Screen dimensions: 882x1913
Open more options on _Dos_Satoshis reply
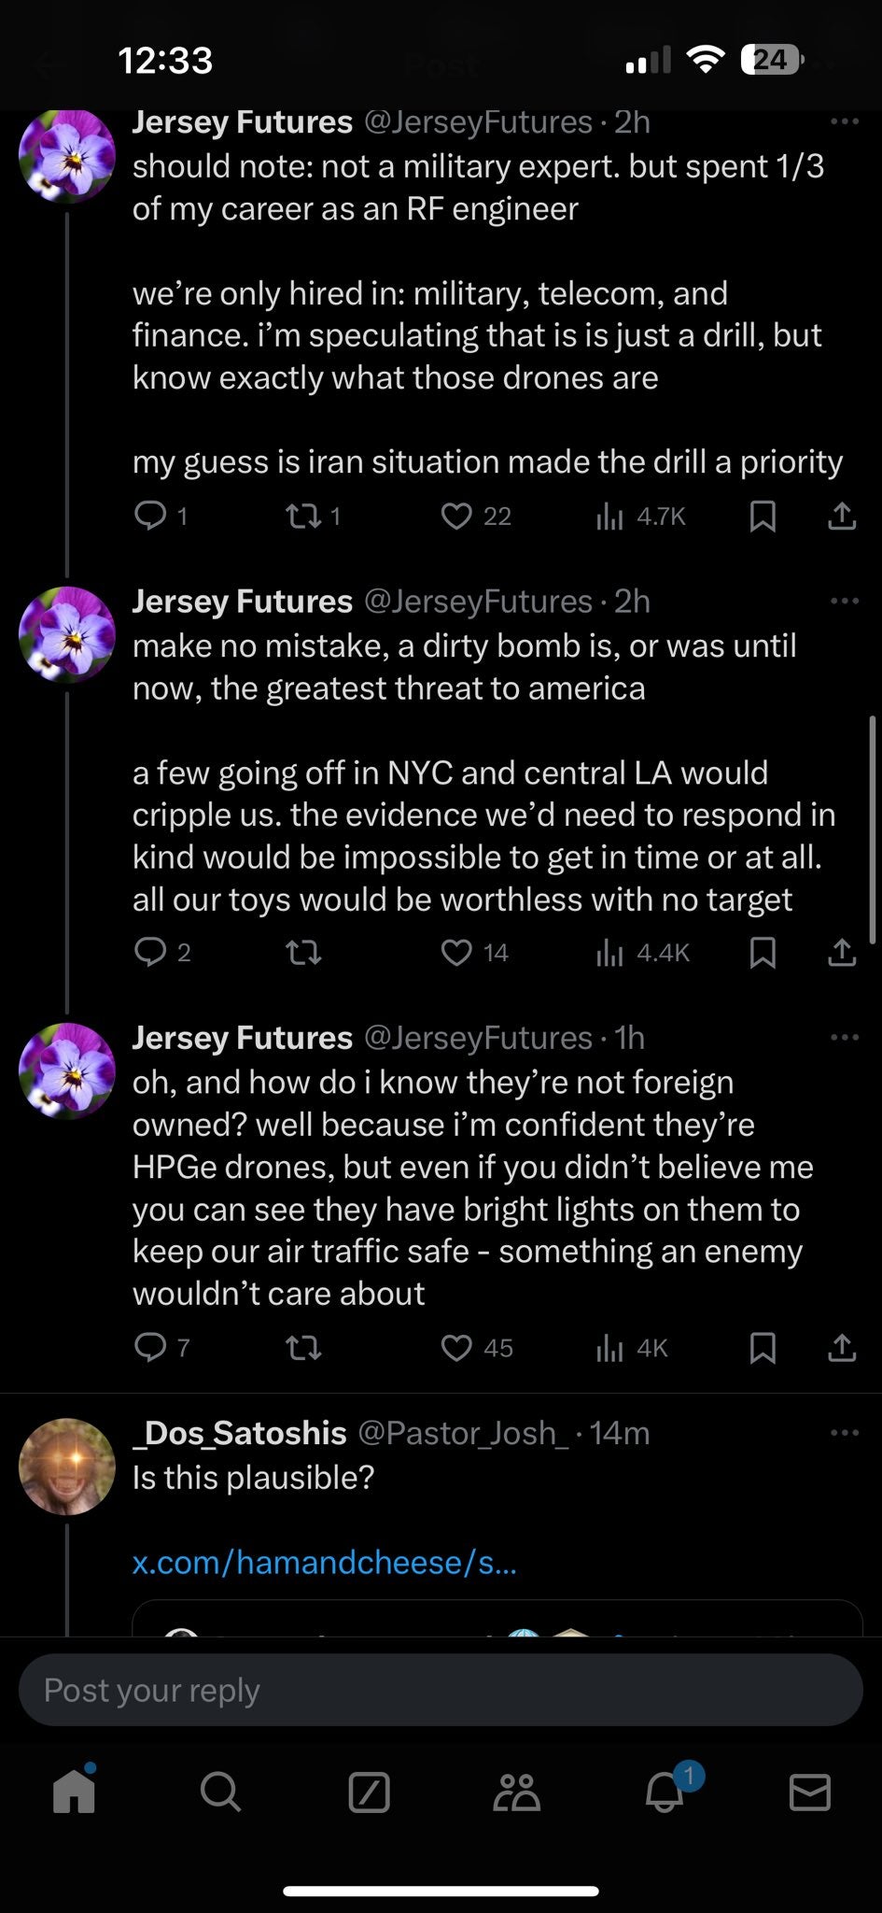coord(844,1432)
